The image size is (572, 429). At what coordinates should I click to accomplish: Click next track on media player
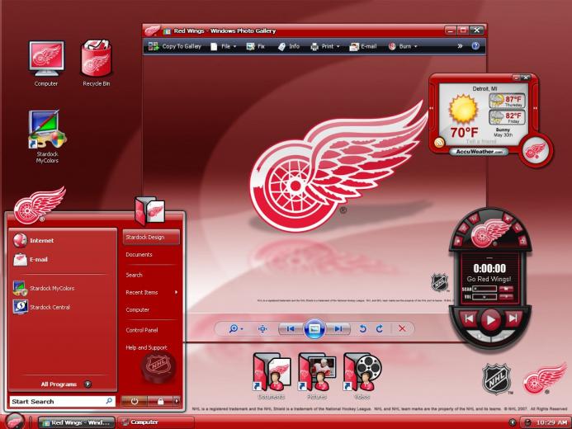coord(513,318)
